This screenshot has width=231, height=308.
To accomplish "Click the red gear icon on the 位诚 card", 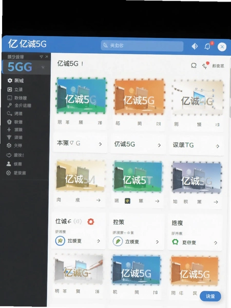I will [x=91, y=222].
